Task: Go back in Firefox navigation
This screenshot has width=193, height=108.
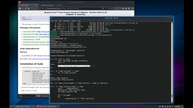Action: [20, 8]
